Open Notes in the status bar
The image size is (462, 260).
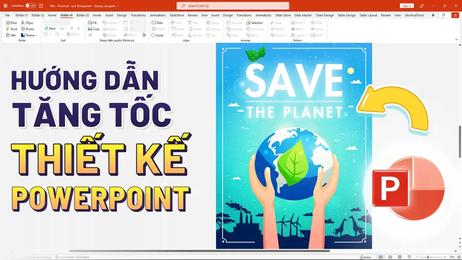366,257
